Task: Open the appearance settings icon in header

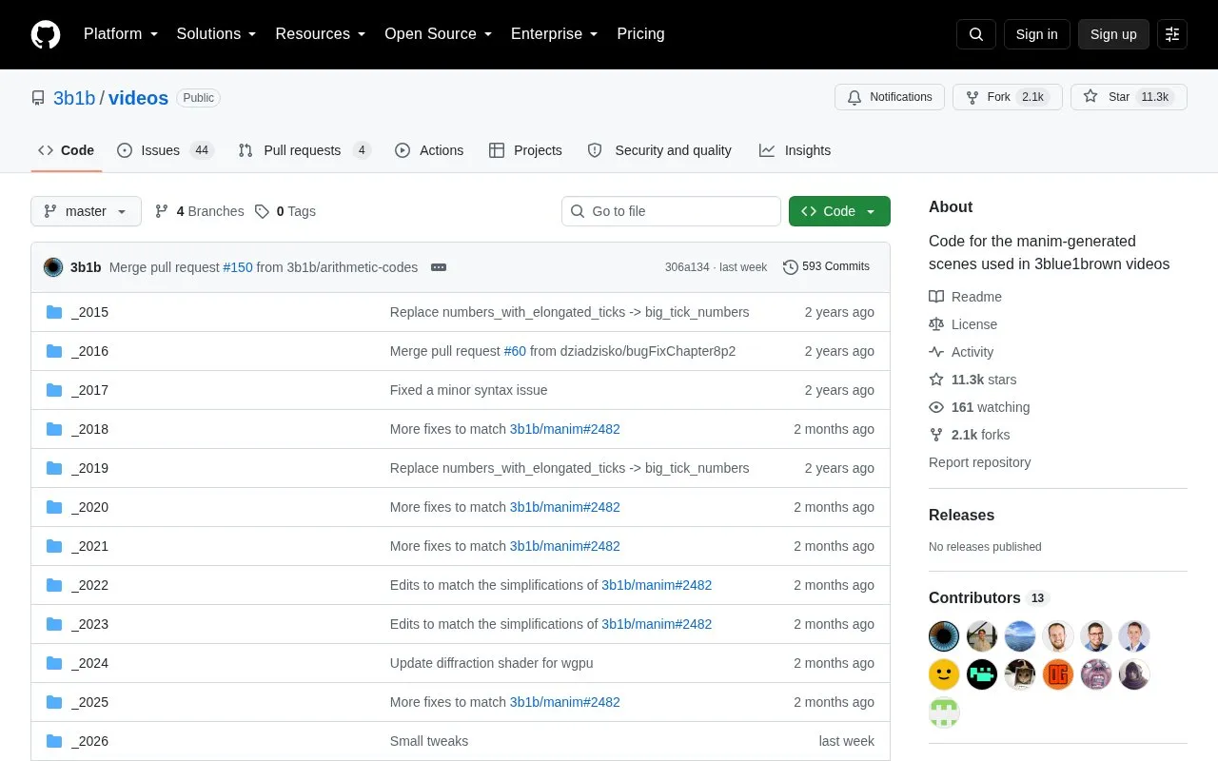Action: click(1172, 34)
